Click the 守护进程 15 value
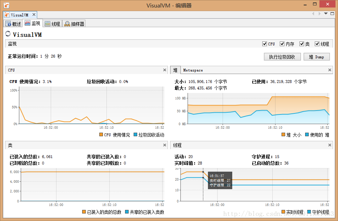338x221 pixels. click(277, 157)
